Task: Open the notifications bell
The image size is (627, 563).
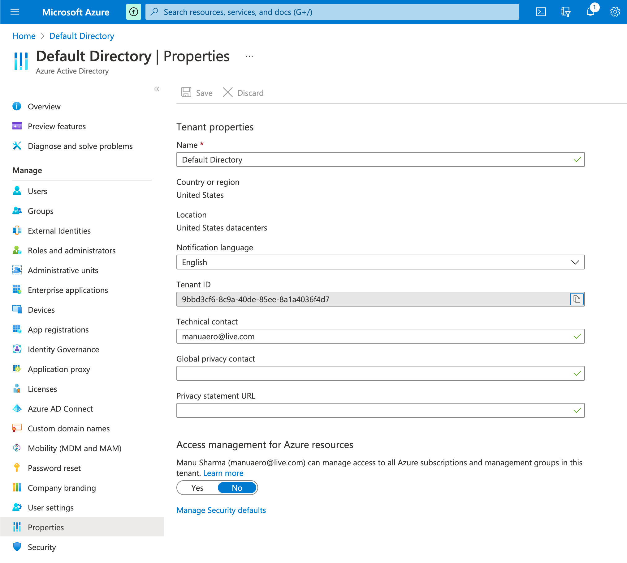Action: [x=590, y=12]
